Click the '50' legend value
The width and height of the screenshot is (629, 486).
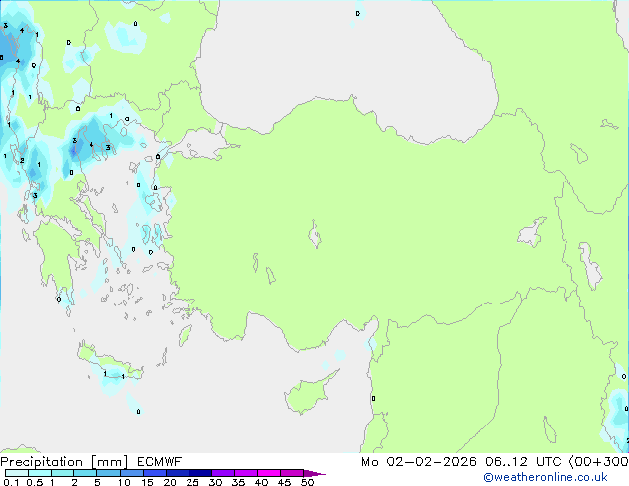307,482
